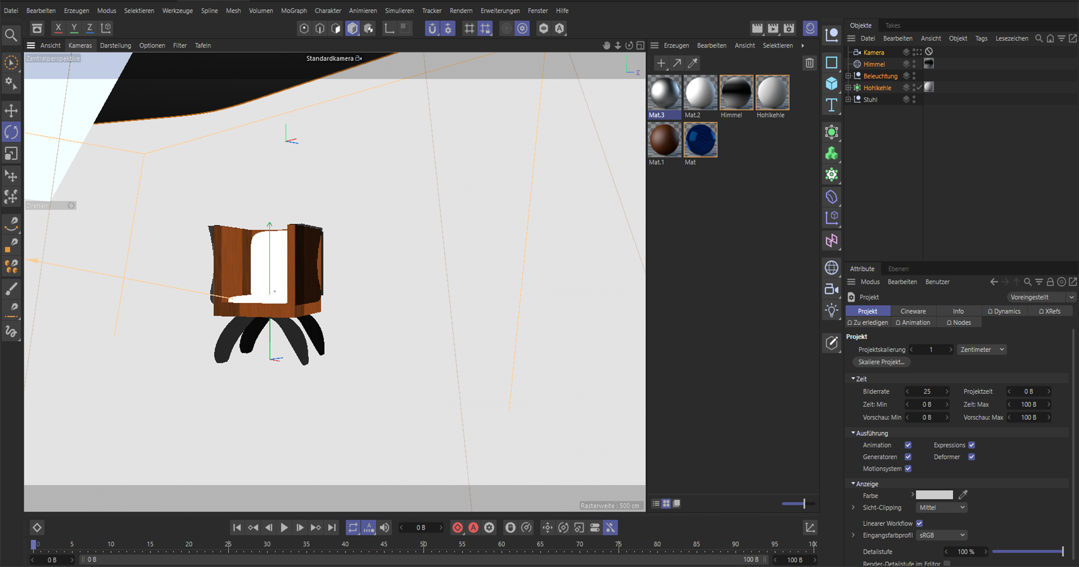Open the Sicht-Clipping Mittel dropdown

tap(941, 507)
